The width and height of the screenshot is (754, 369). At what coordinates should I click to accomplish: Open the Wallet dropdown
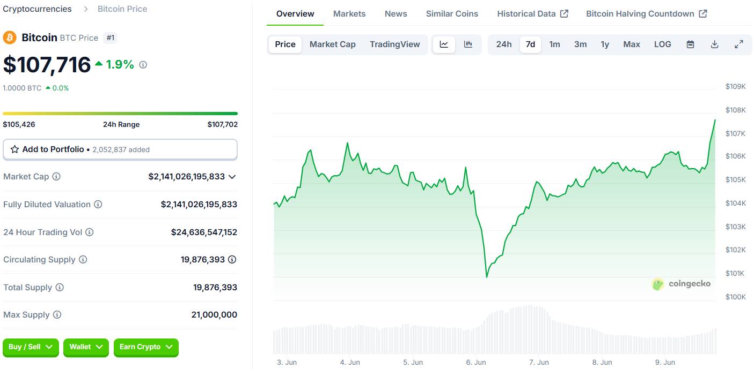86,348
